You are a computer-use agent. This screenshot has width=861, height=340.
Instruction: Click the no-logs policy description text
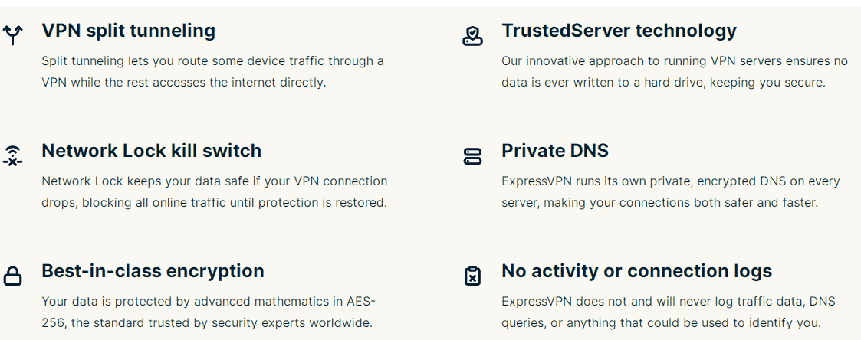coord(669,312)
